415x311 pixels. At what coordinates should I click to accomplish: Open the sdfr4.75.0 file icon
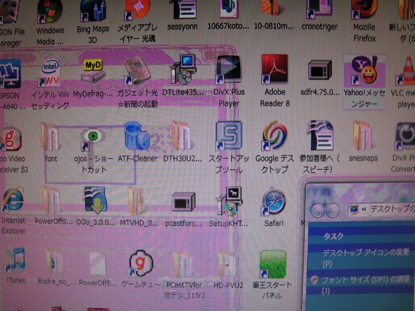(320, 70)
